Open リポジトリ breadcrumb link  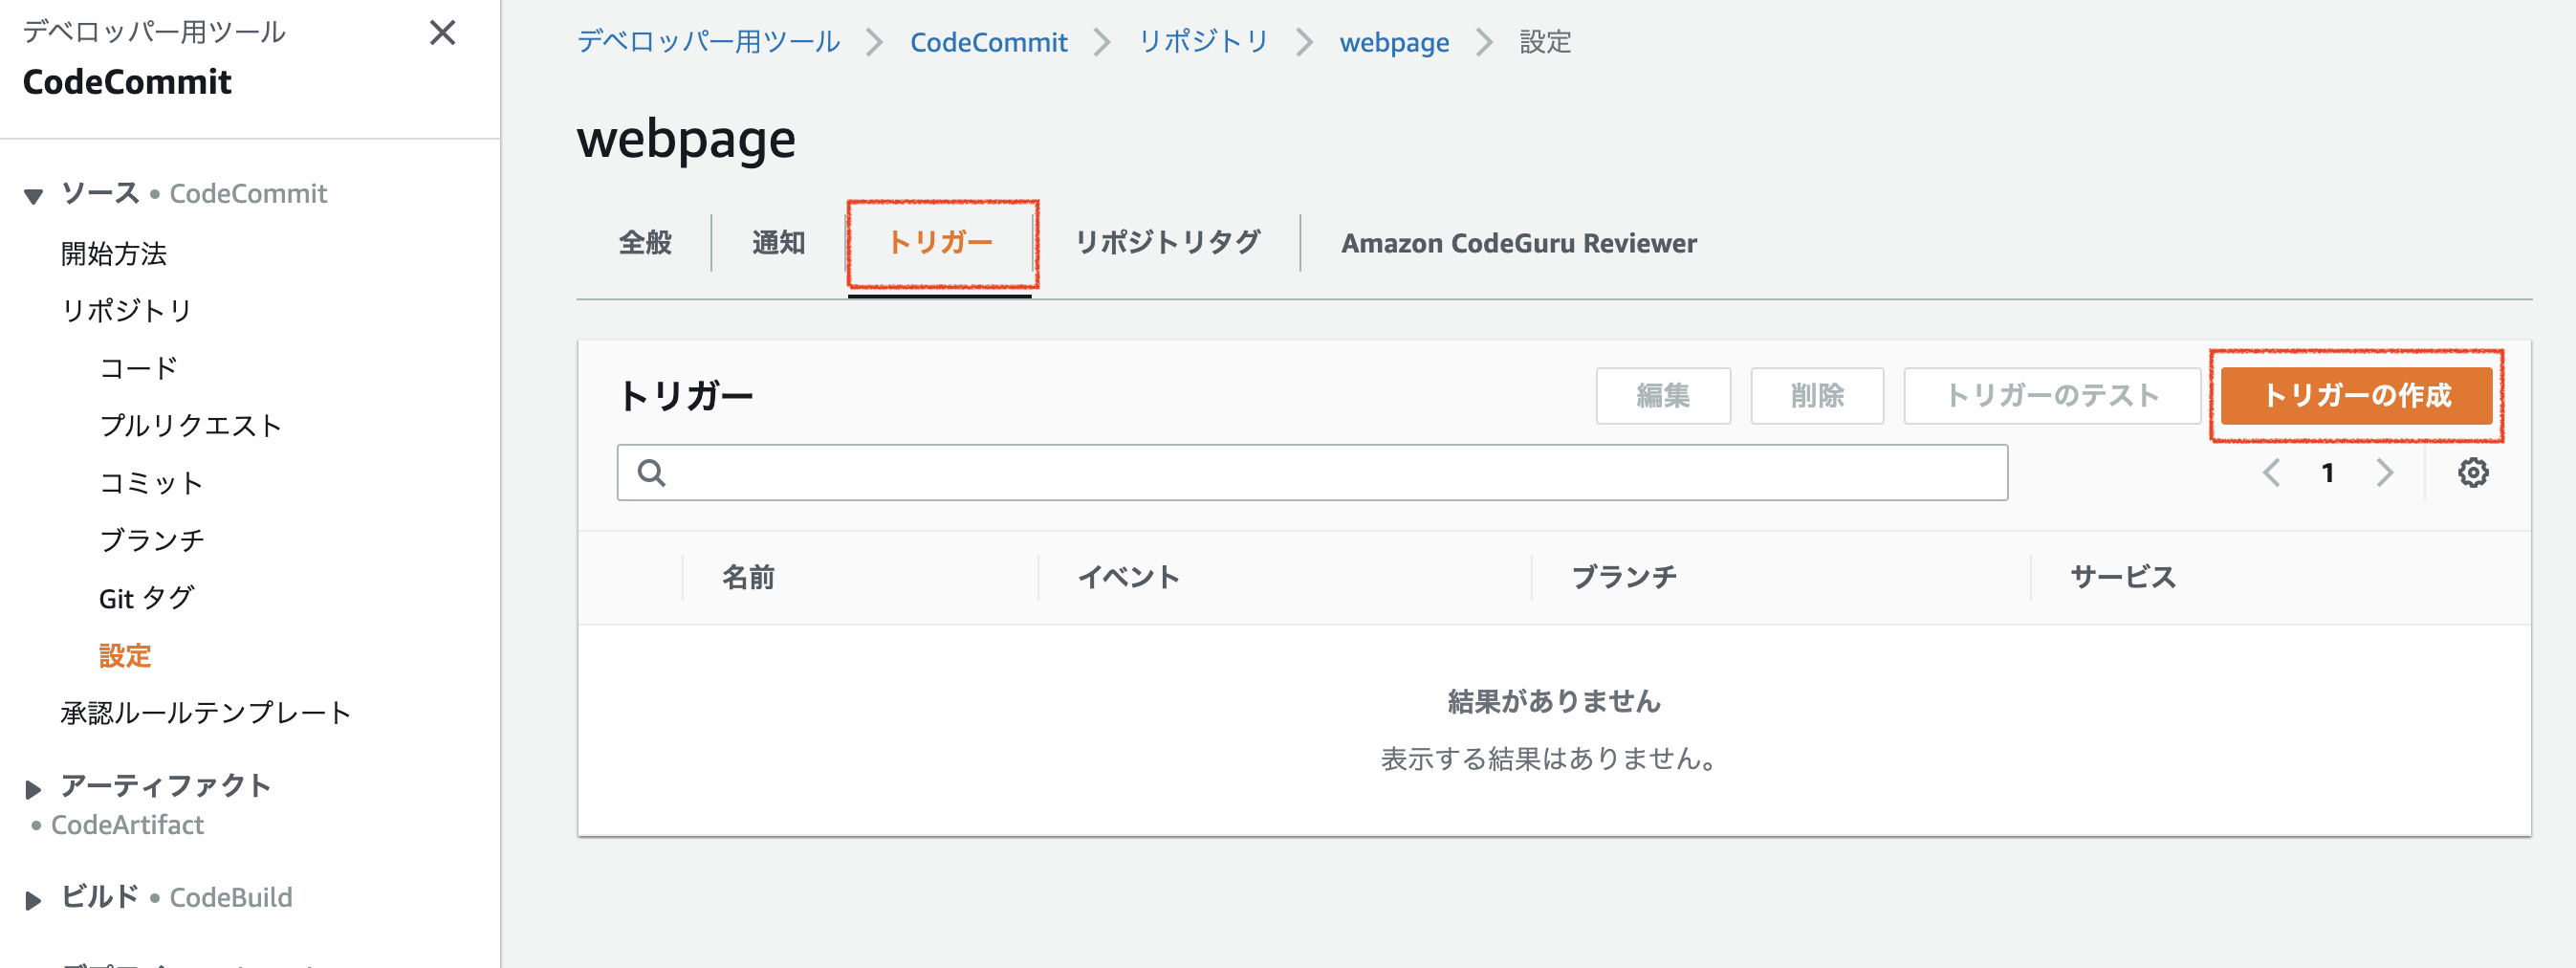coord(1203,42)
